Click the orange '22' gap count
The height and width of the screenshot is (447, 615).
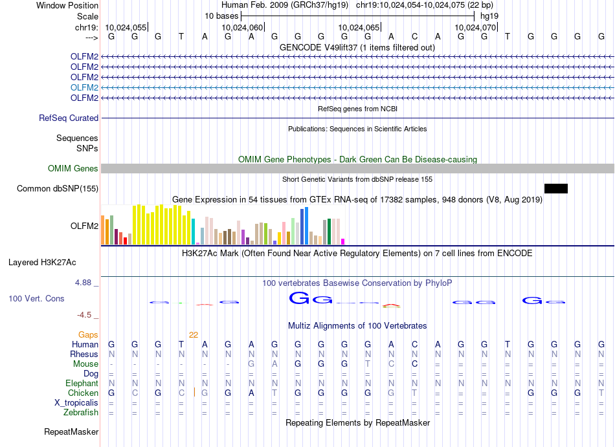[194, 334]
